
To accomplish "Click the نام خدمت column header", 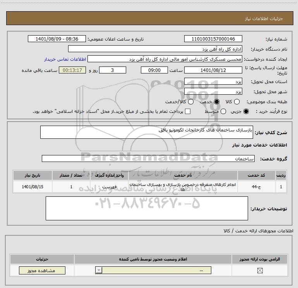I will coord(183,175).
